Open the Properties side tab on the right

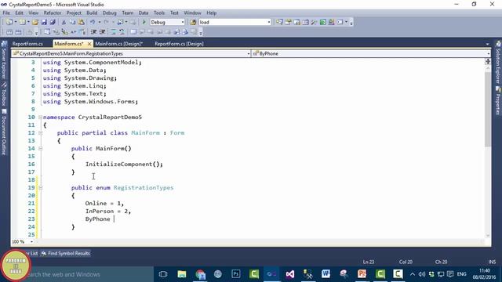pos(498,101)
